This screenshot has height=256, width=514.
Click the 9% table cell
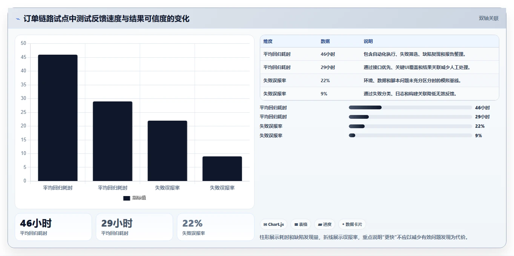click(x=324, y=94)
